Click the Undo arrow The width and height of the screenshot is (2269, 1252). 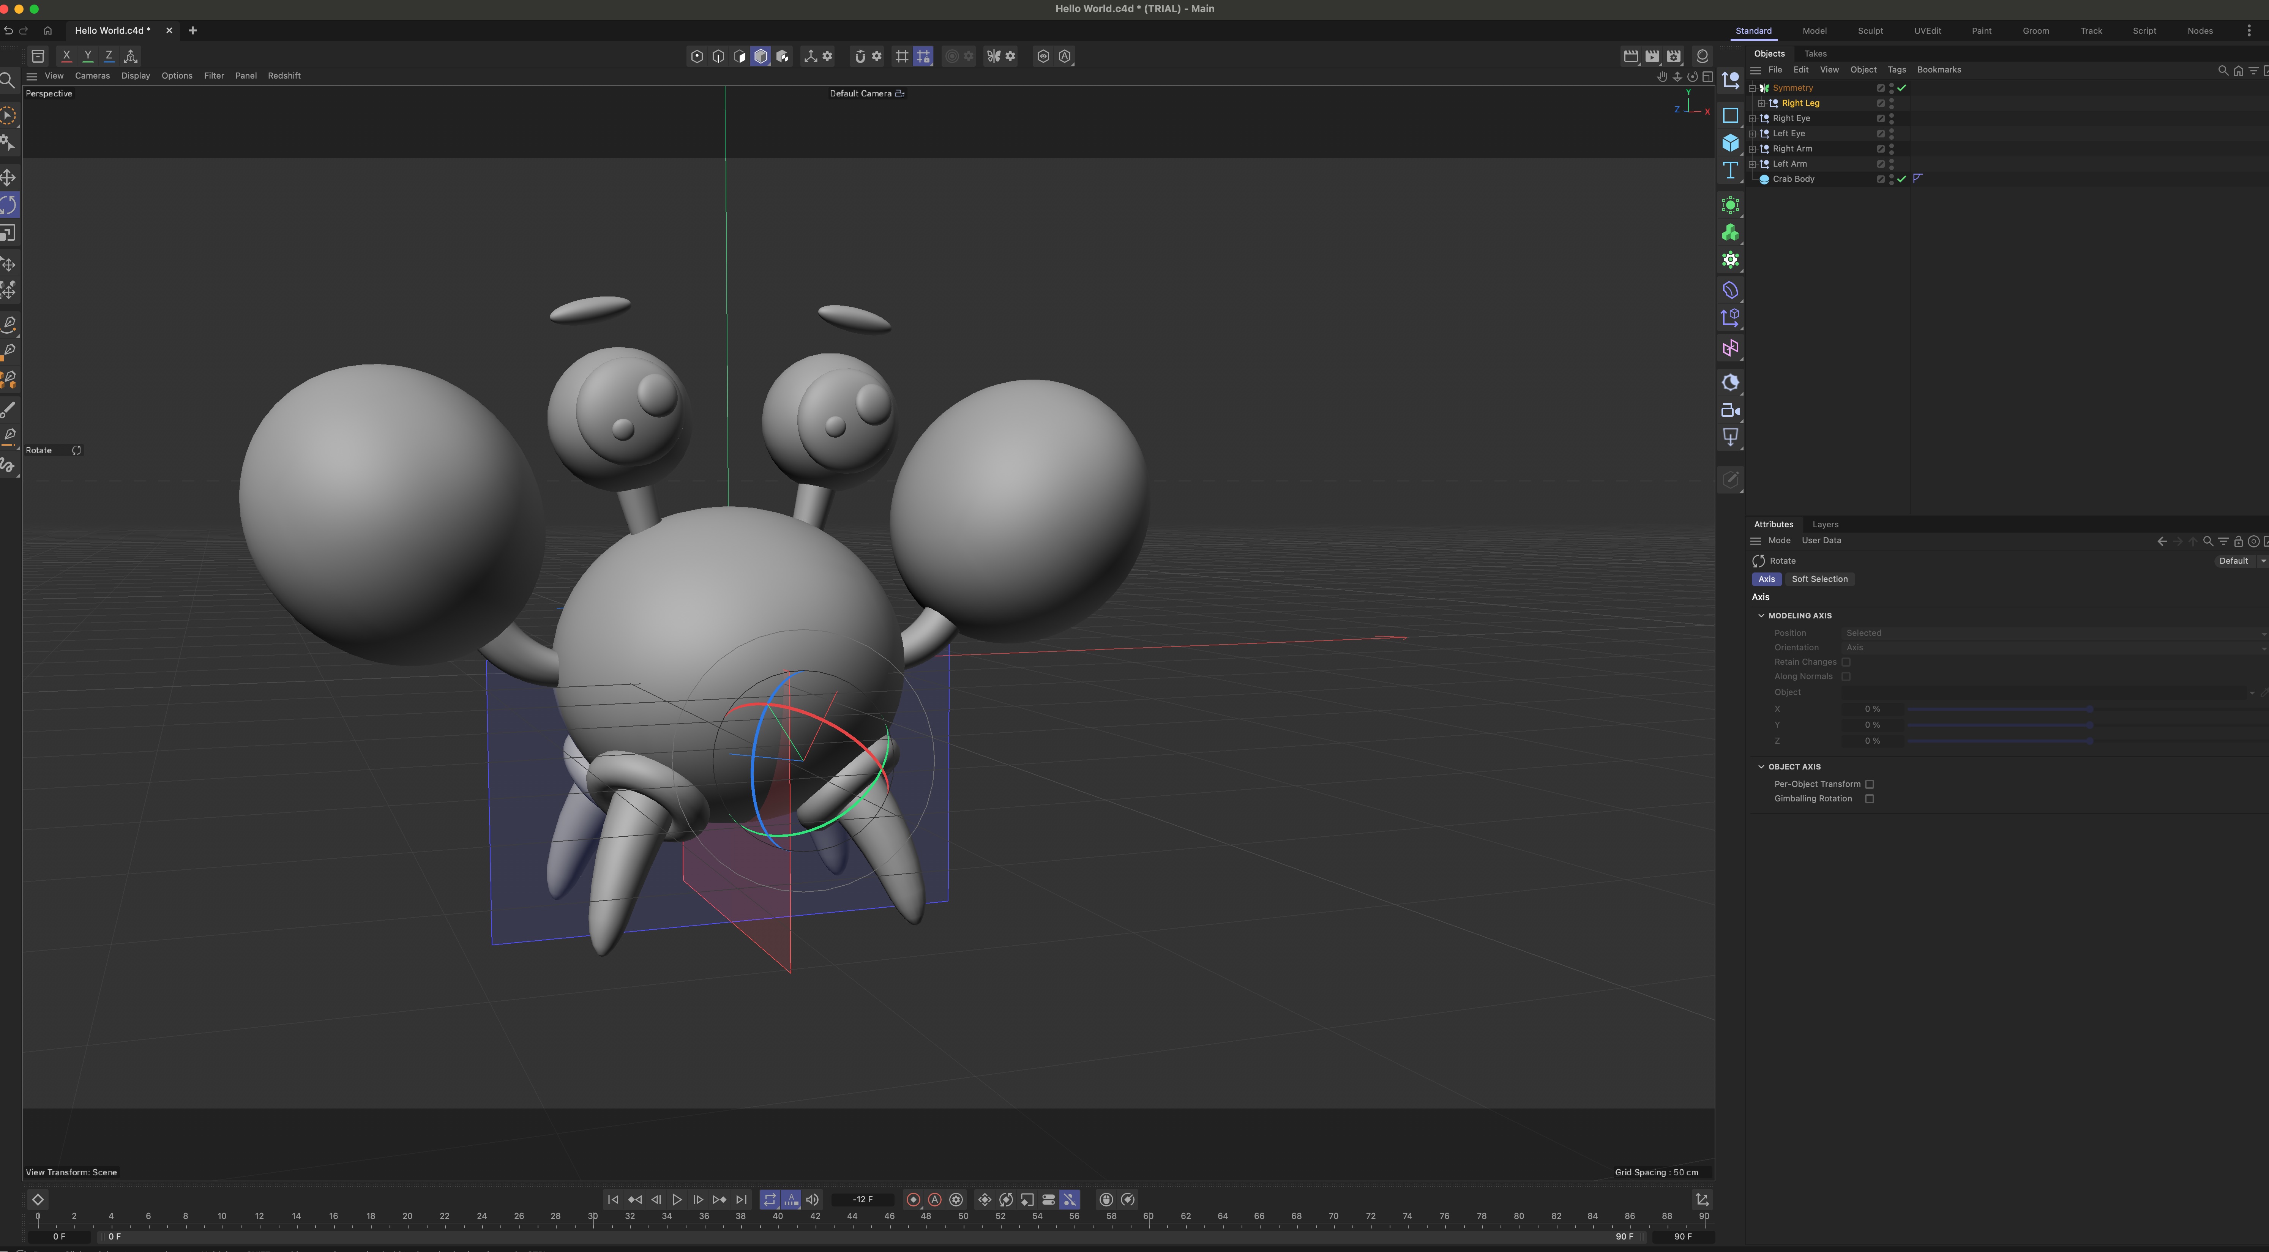[8, 31]
